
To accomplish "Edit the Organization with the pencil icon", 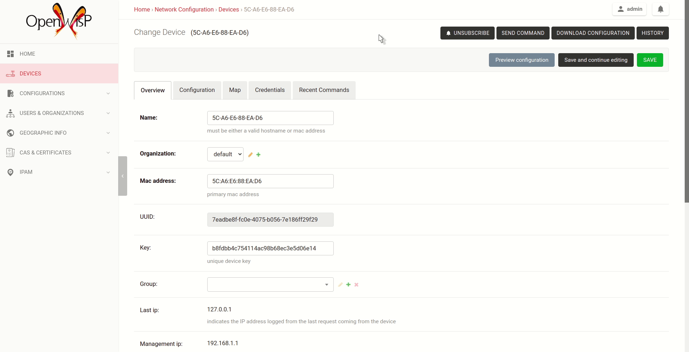I will click(250, 154).
